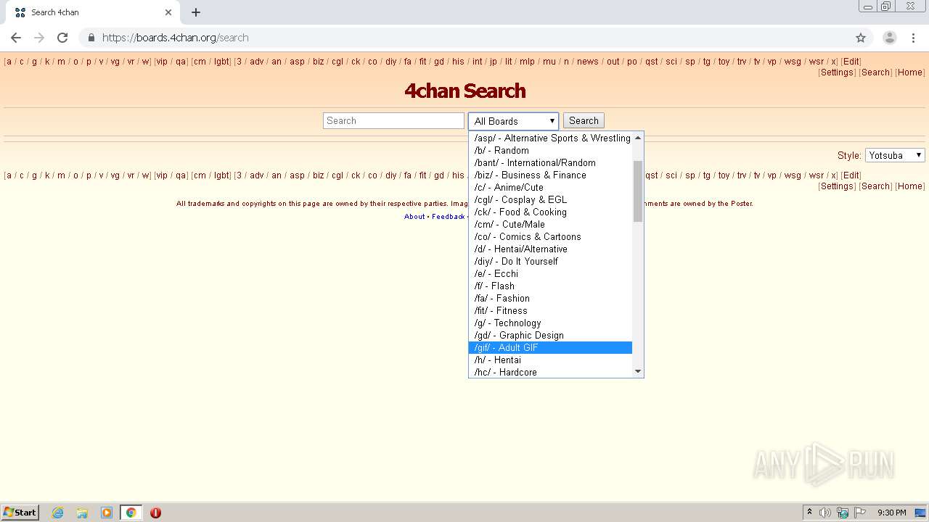Image resolution: width=929 pixels, height=522 pixels.
Task: Open the top lgbt board link
Action: coord(221,62)
